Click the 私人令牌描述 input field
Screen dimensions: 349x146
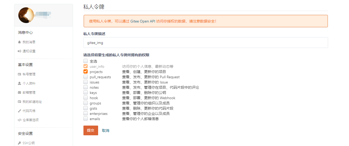[x=206, y=43]
